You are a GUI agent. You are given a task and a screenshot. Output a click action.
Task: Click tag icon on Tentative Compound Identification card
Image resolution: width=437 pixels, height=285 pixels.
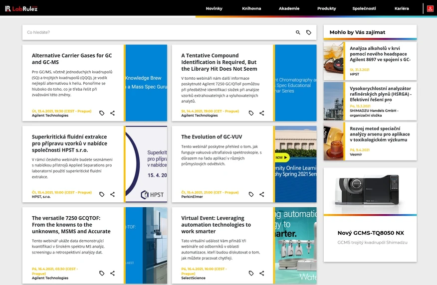click(251, 113)
